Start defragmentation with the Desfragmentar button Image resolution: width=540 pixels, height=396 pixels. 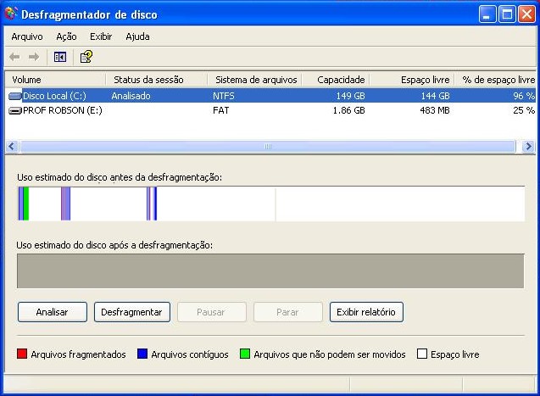[131, 312]
